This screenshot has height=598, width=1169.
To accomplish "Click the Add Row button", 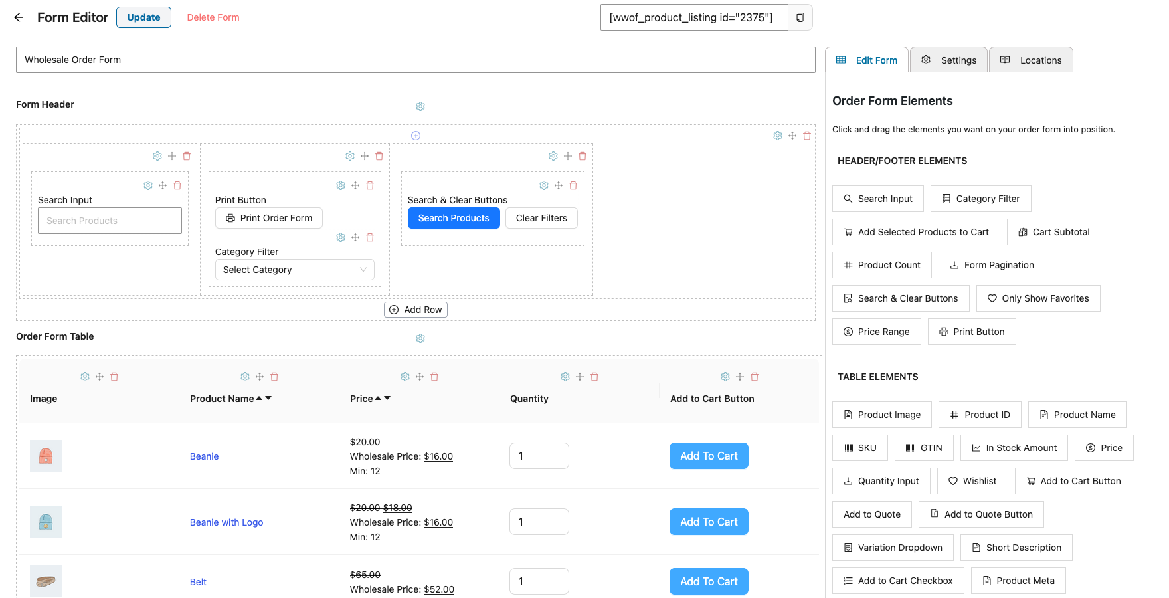I will 416,310.
